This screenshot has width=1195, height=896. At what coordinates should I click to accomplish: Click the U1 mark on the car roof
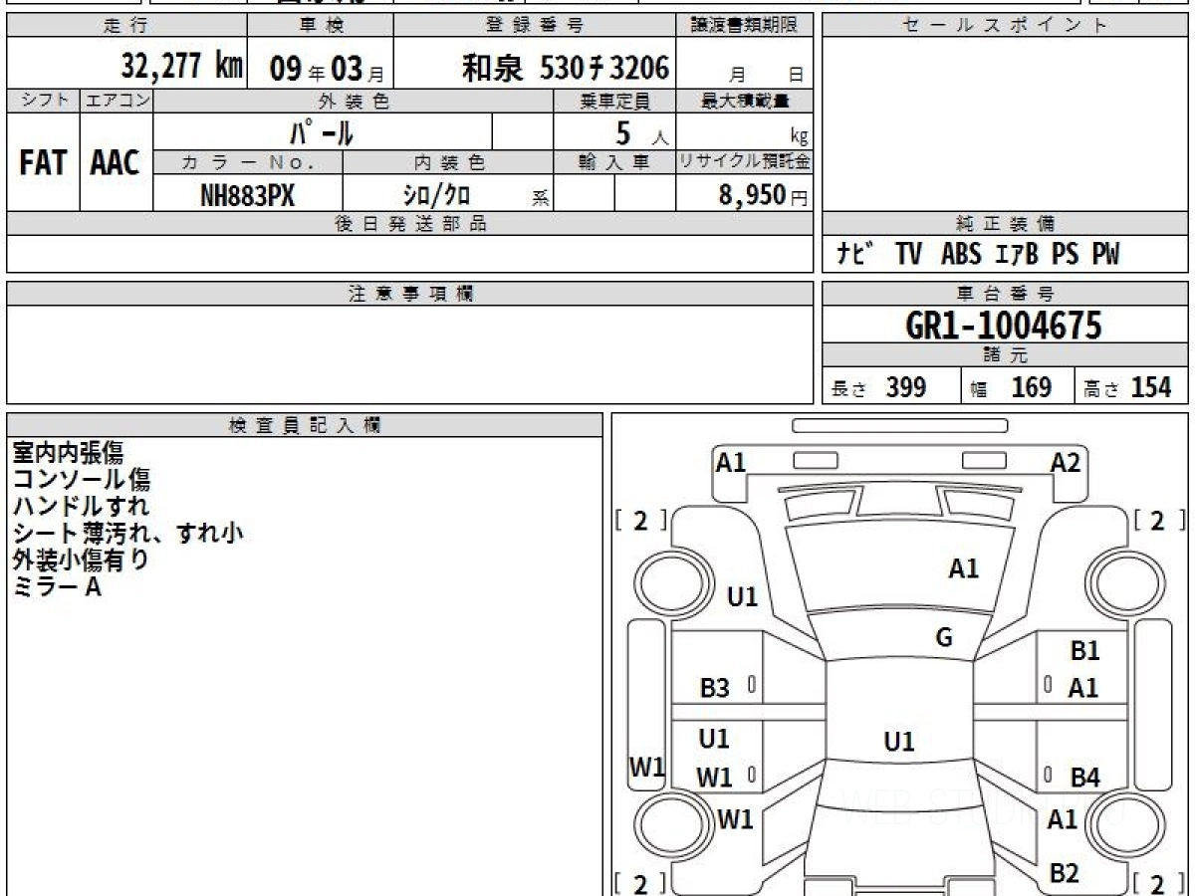[898, 741]
